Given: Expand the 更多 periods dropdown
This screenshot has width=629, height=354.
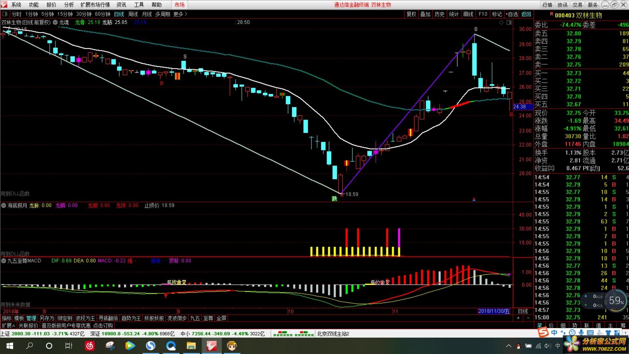Looking at the screenshot, I should click(180, 14).
